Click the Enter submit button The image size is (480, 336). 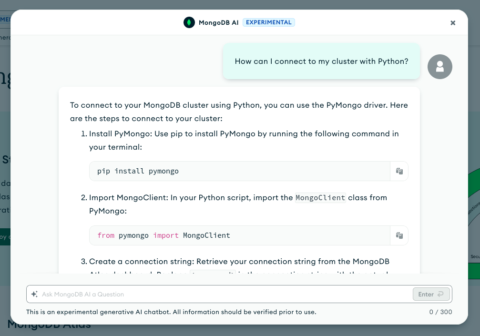pos(431,294)
